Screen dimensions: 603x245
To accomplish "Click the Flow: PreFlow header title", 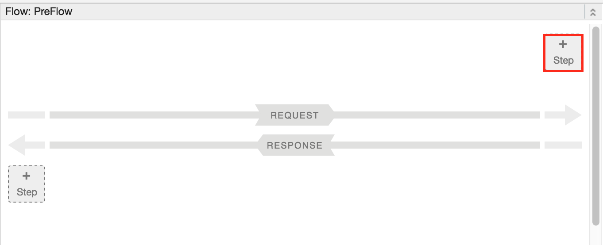I will (39, 12).
